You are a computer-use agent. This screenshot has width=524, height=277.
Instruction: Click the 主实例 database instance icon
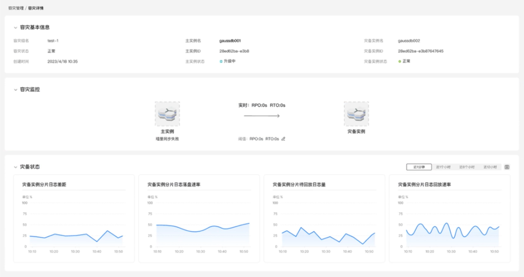[167, 114]
